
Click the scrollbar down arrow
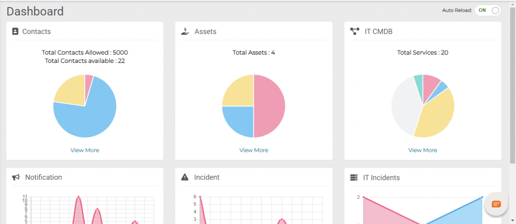[512, 220]
